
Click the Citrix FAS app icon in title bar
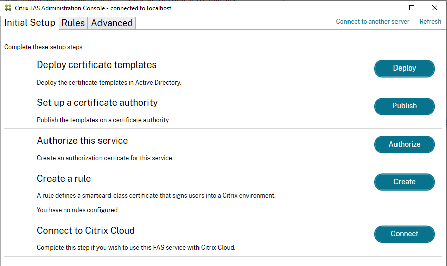point(8,8)
